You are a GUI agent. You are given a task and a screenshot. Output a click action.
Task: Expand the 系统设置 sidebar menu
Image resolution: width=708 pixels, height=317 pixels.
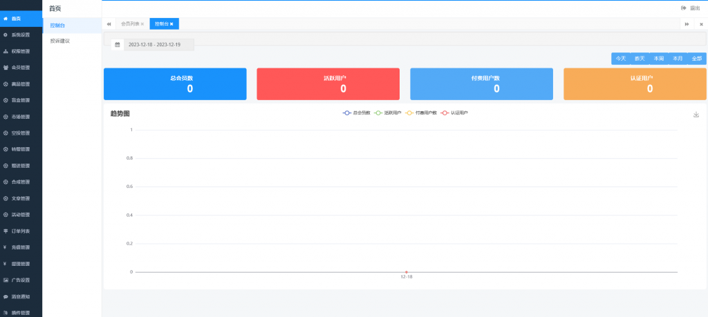coord(21,35)
